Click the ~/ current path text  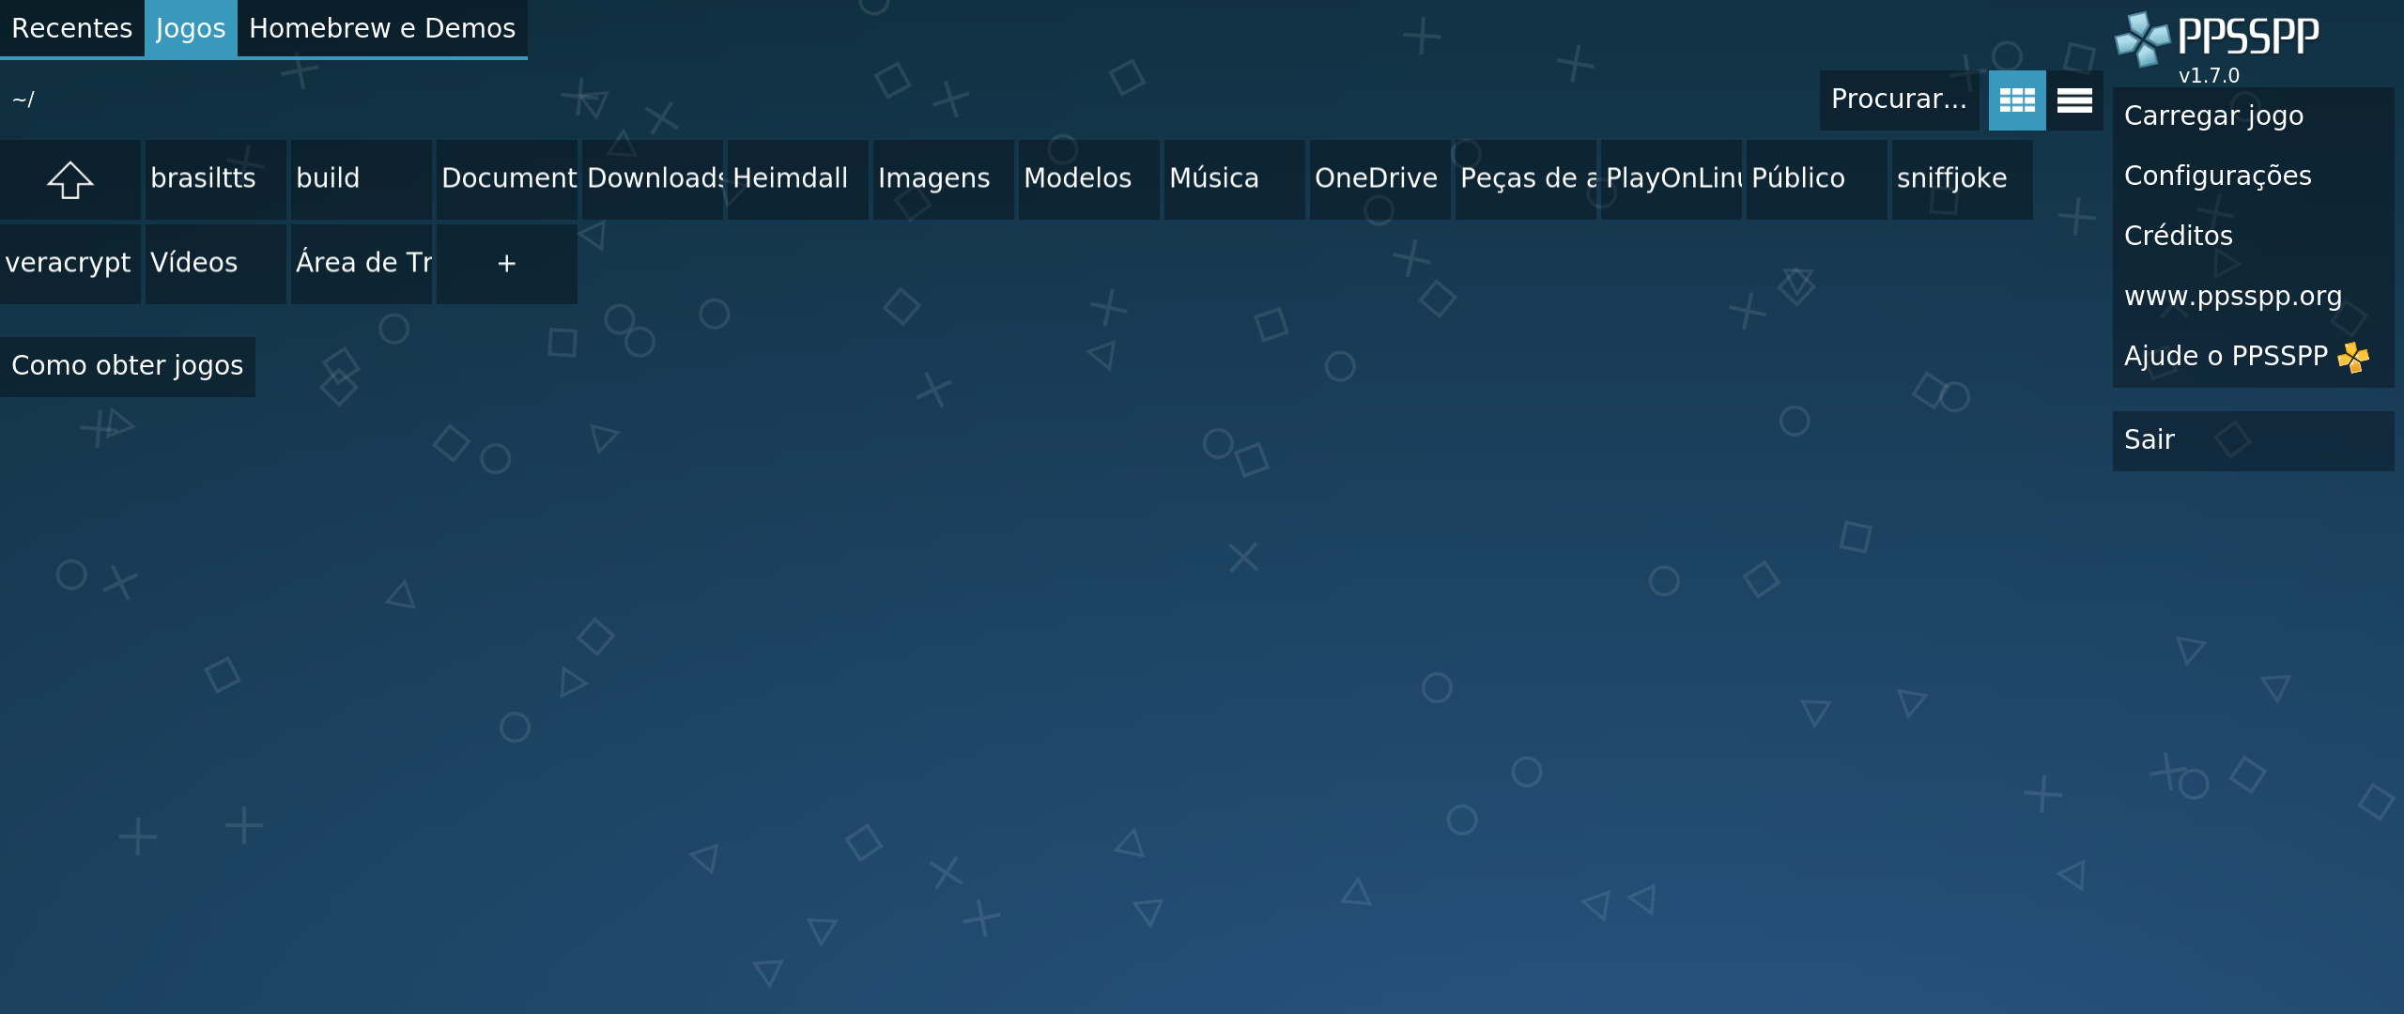click(x=23, y=100)
